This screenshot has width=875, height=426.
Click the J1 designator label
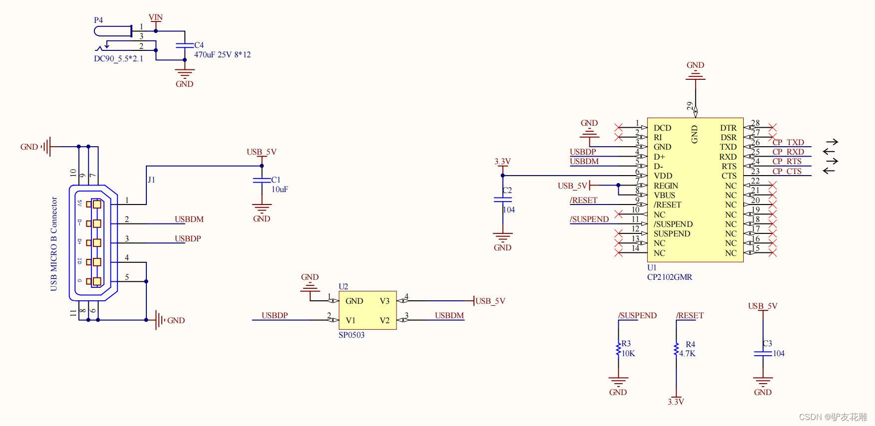(151, 180)
